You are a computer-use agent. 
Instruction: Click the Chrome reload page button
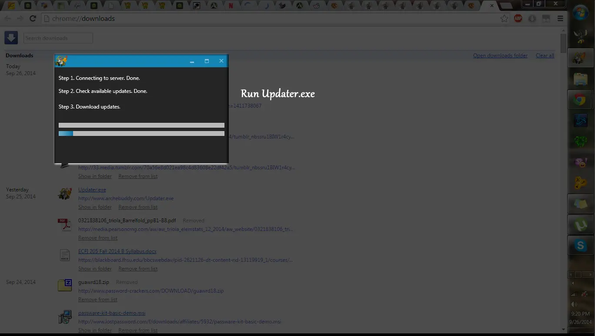click(x=33, y=19)
